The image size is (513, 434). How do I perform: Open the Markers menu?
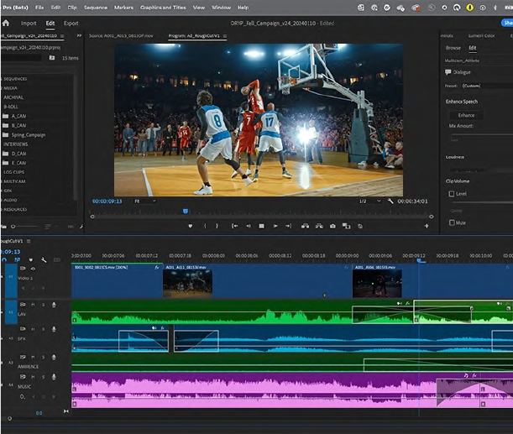coord(123,8)
